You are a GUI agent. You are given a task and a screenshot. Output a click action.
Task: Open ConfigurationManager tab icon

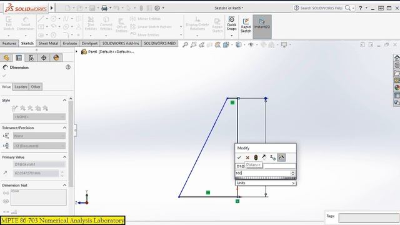pyautogui.click(x=31, y=58)
